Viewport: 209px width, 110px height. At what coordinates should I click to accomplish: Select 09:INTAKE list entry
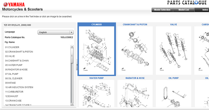click(10, 83)
